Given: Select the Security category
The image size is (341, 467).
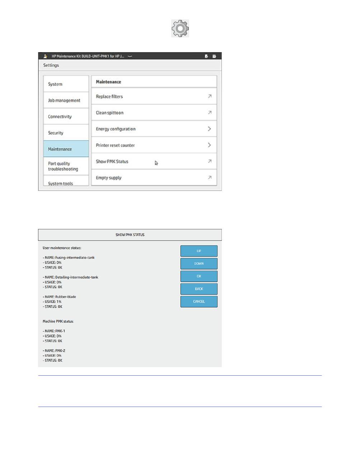Looking at the screenshot, I should pyautogui.click(x=66, y=132).
